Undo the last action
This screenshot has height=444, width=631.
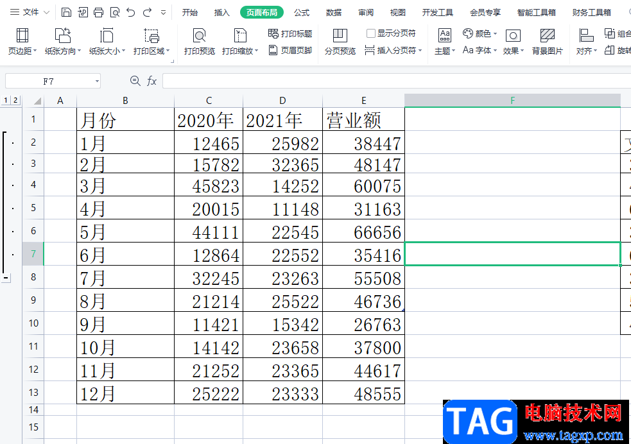[131, 12]
